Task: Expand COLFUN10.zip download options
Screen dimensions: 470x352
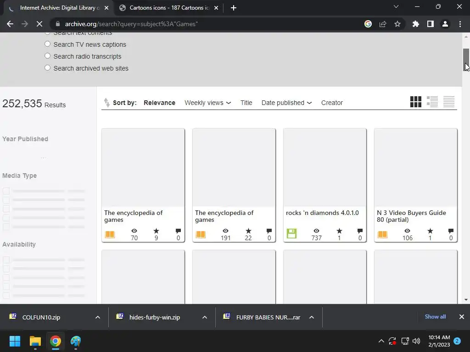Action: coord(98,317)
